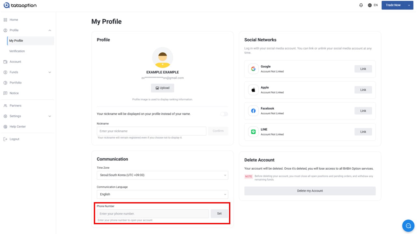Open the Time Zone dropdown

click(x=162, y=175)
